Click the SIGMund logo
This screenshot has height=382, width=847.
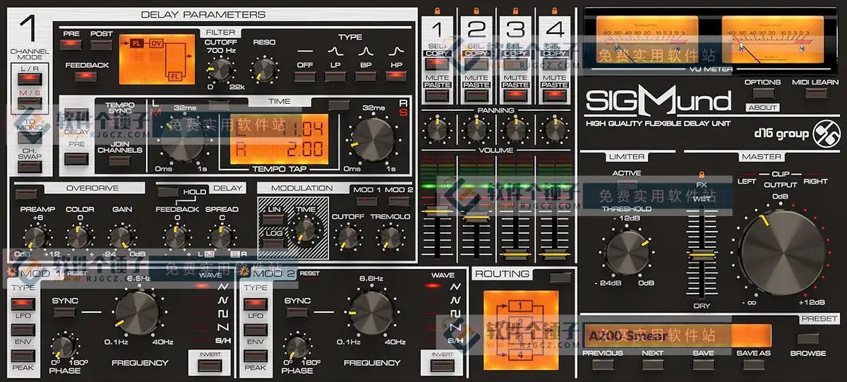[x=658, y=102]
